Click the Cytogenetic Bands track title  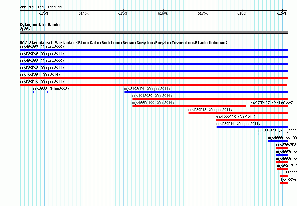(x=40, y=25)
